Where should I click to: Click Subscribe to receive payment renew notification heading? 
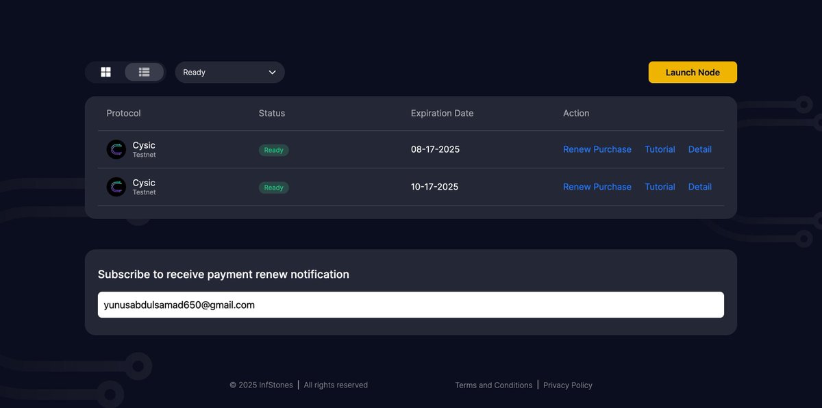pos(223,275)
